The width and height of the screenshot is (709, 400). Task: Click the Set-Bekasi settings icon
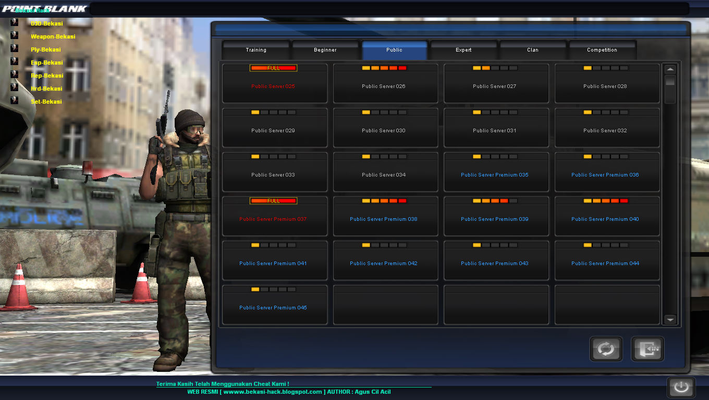(x=13, y=101)
